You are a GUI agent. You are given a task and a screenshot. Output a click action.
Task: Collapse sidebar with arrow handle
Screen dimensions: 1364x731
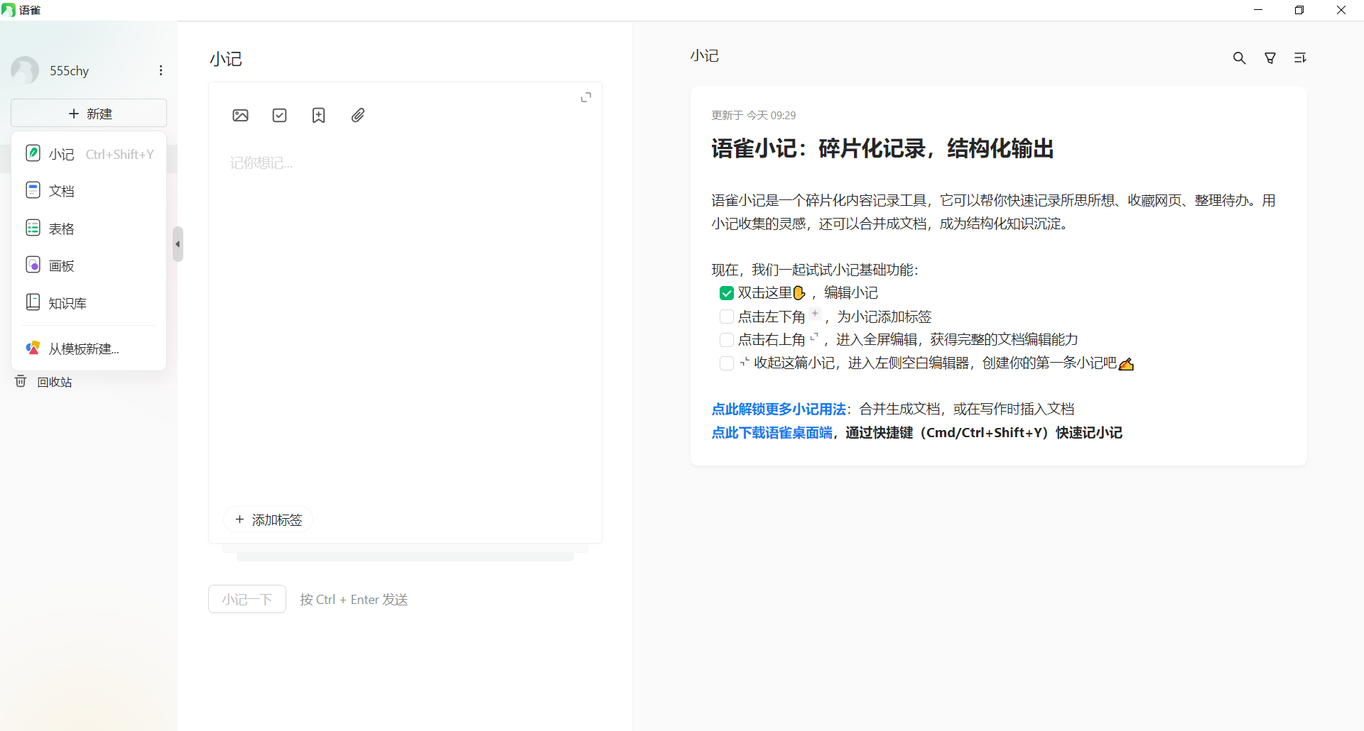178,244
